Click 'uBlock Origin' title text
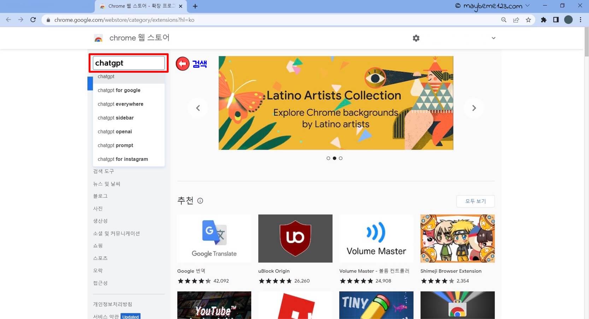The image size is (589, 319). (274, 271)
